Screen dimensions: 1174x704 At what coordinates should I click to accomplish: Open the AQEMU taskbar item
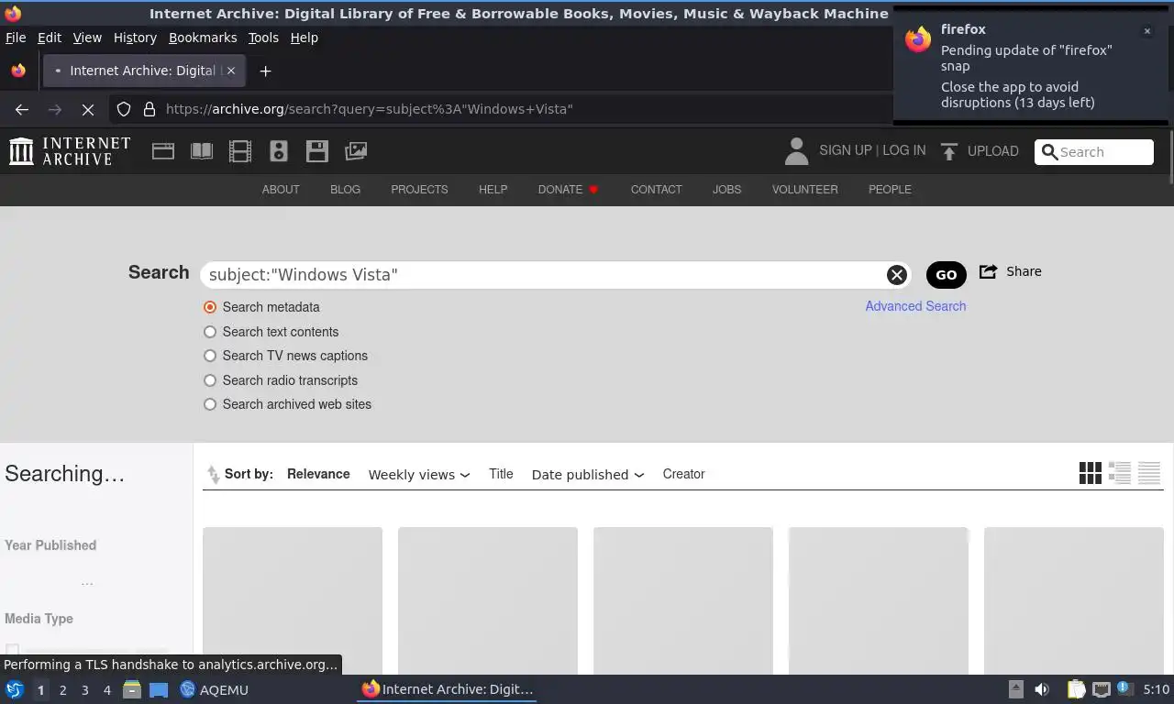(215, 689)
